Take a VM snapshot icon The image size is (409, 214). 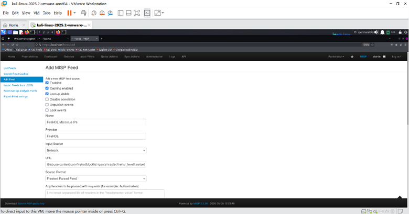point(94,13)
